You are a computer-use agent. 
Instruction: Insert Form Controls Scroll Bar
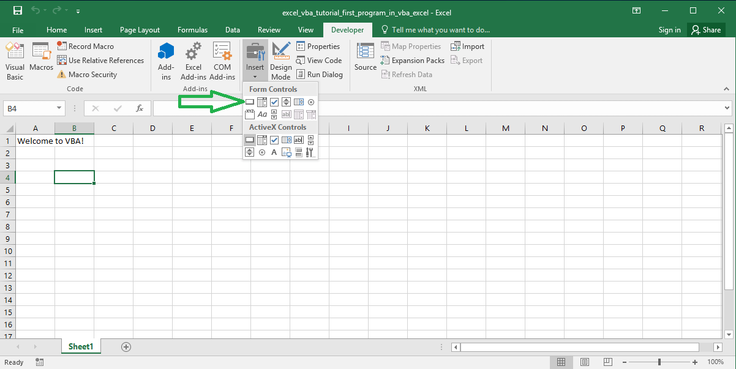pos(274,114)
